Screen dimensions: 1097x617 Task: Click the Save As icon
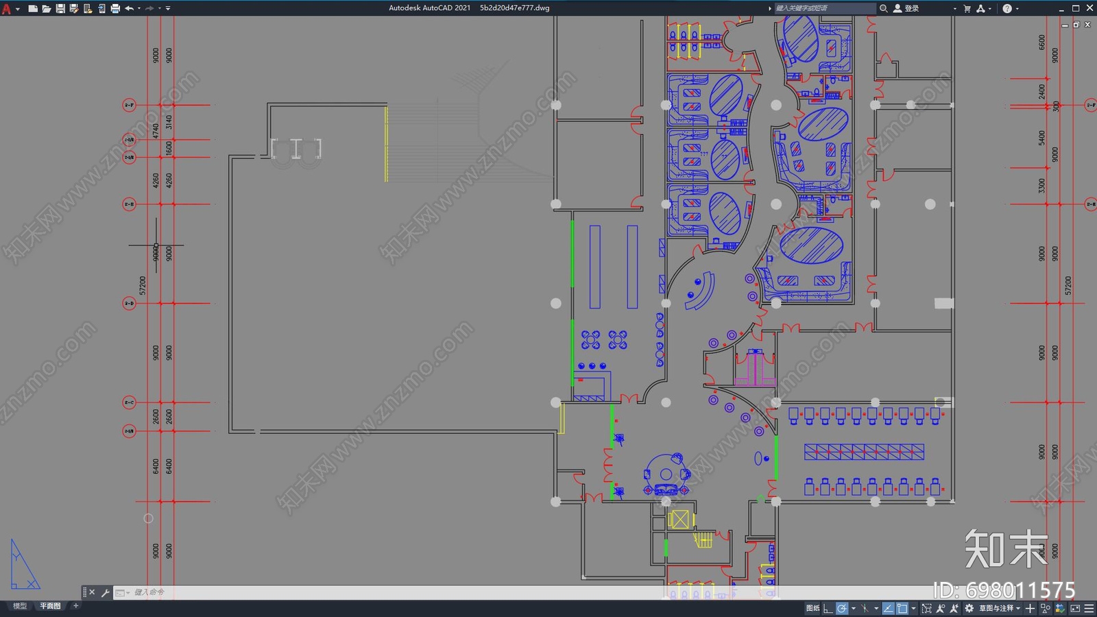coord(74,8)
